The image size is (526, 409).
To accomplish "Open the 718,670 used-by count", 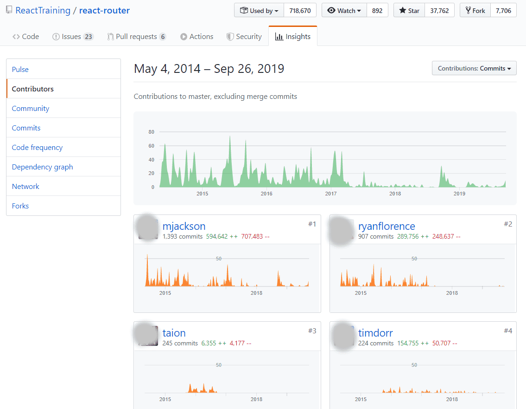I will (300, 10).
